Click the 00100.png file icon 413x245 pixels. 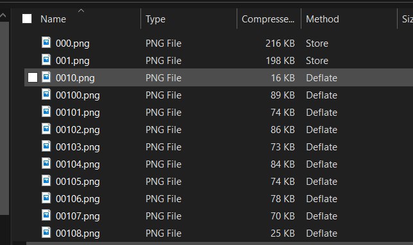coord(46,94)
